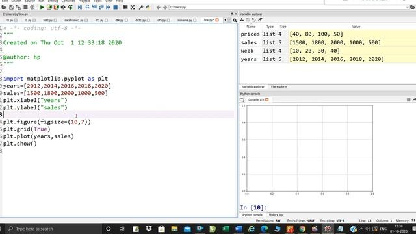Click the green Run file arrow
The height and width of the screenshot is (234, 416).
42,7
